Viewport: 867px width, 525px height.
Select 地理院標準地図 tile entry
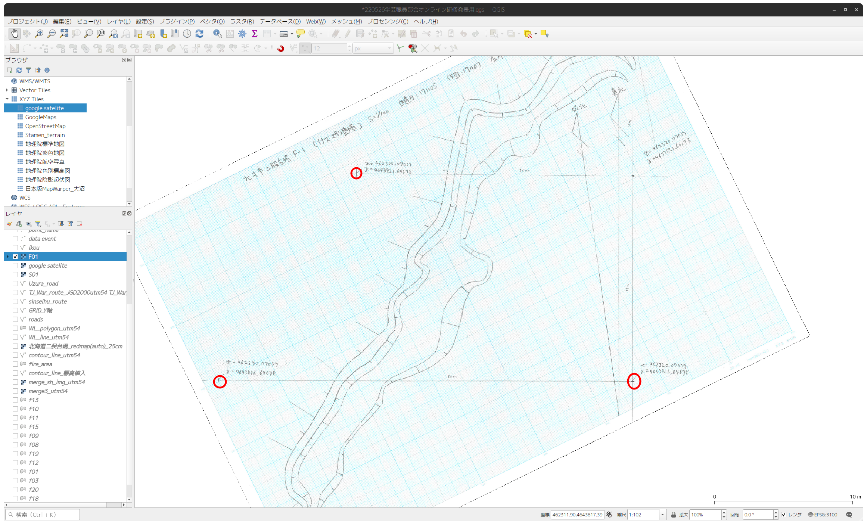(x=45, y=144)
